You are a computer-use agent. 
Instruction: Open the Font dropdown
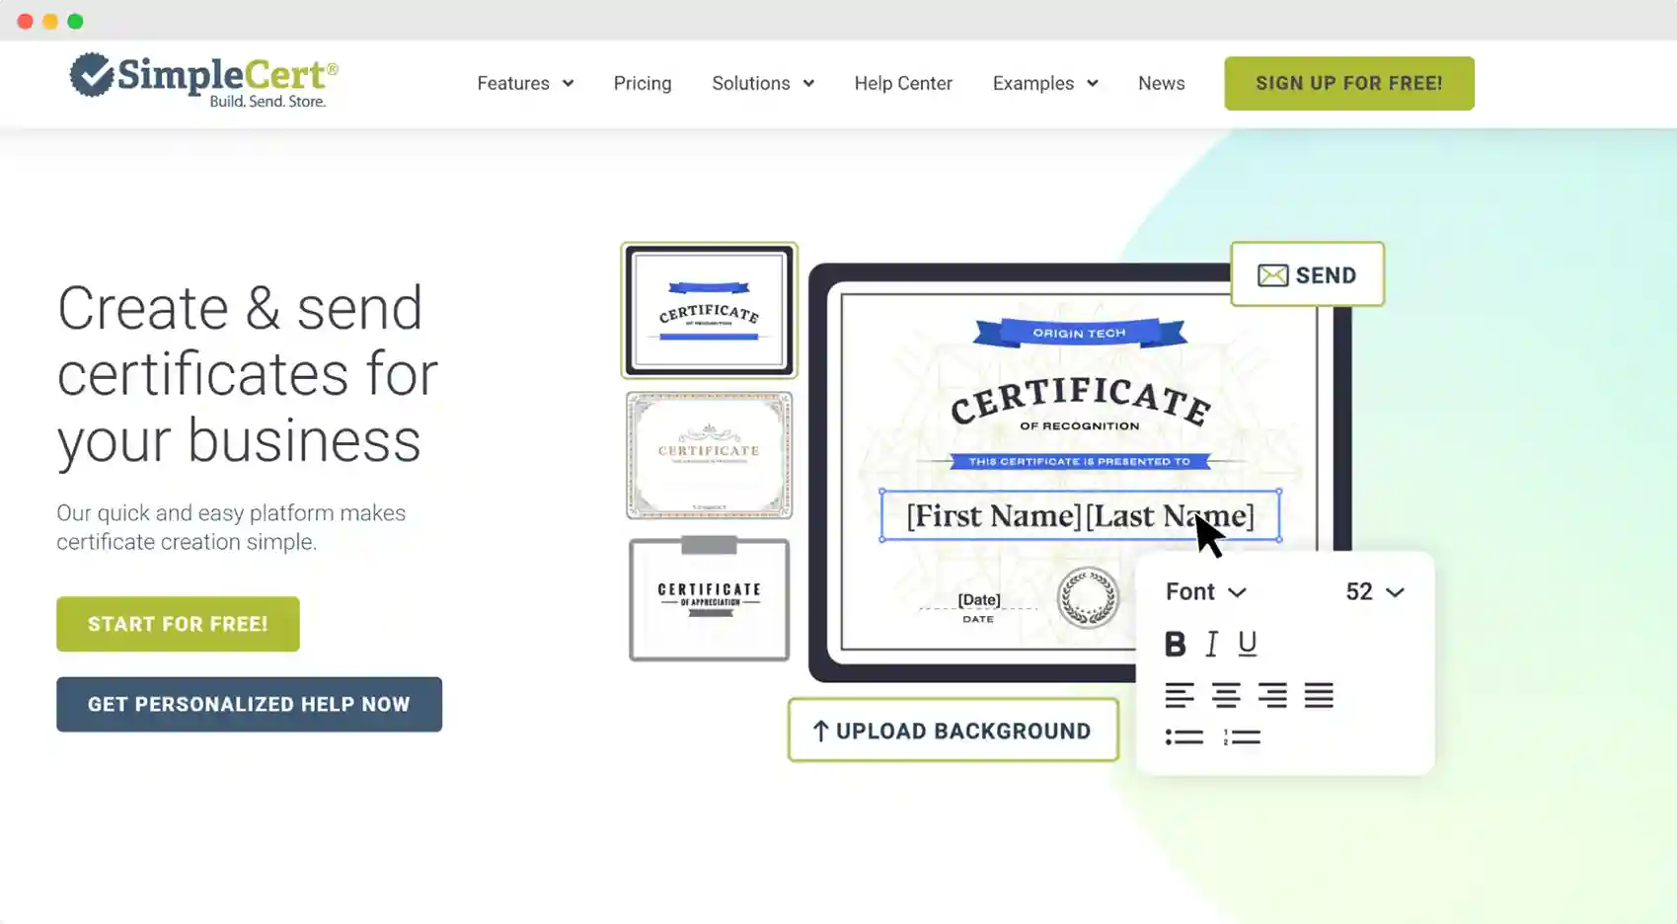pyautogui.click(x=1205, y=591)
